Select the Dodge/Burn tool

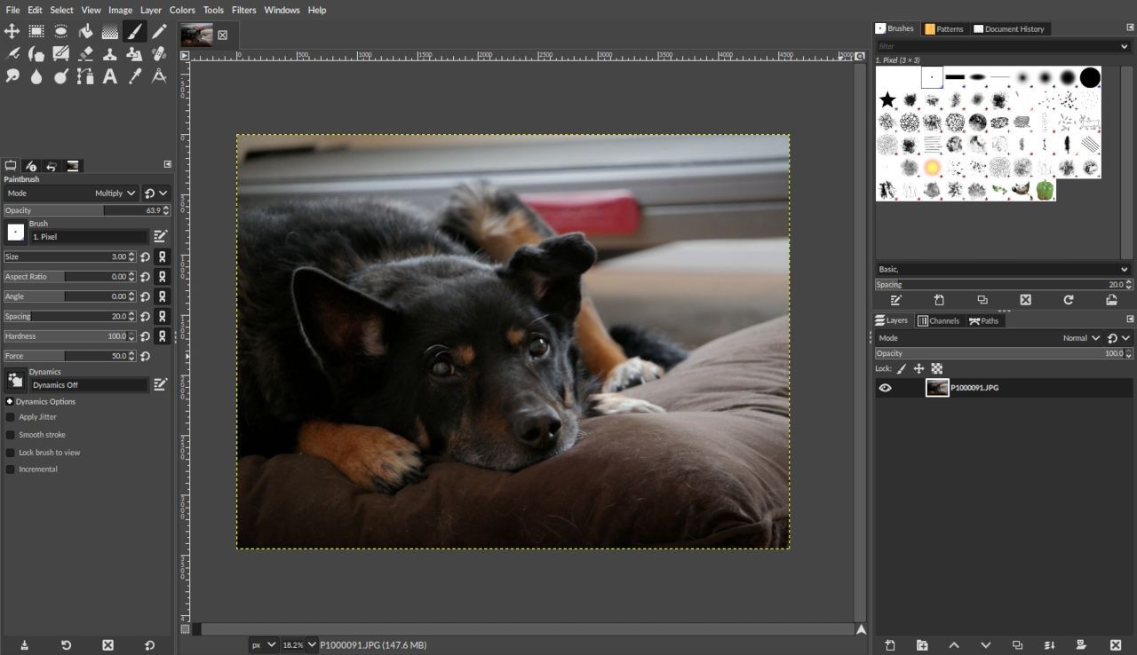point(61,77)
